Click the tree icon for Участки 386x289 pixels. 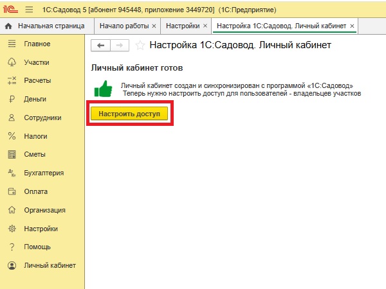tap(12, 62)
